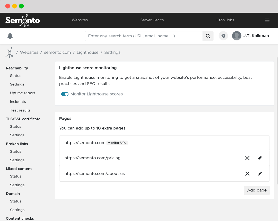
Task: Click the Broken links heading
Action: point(17,144)
